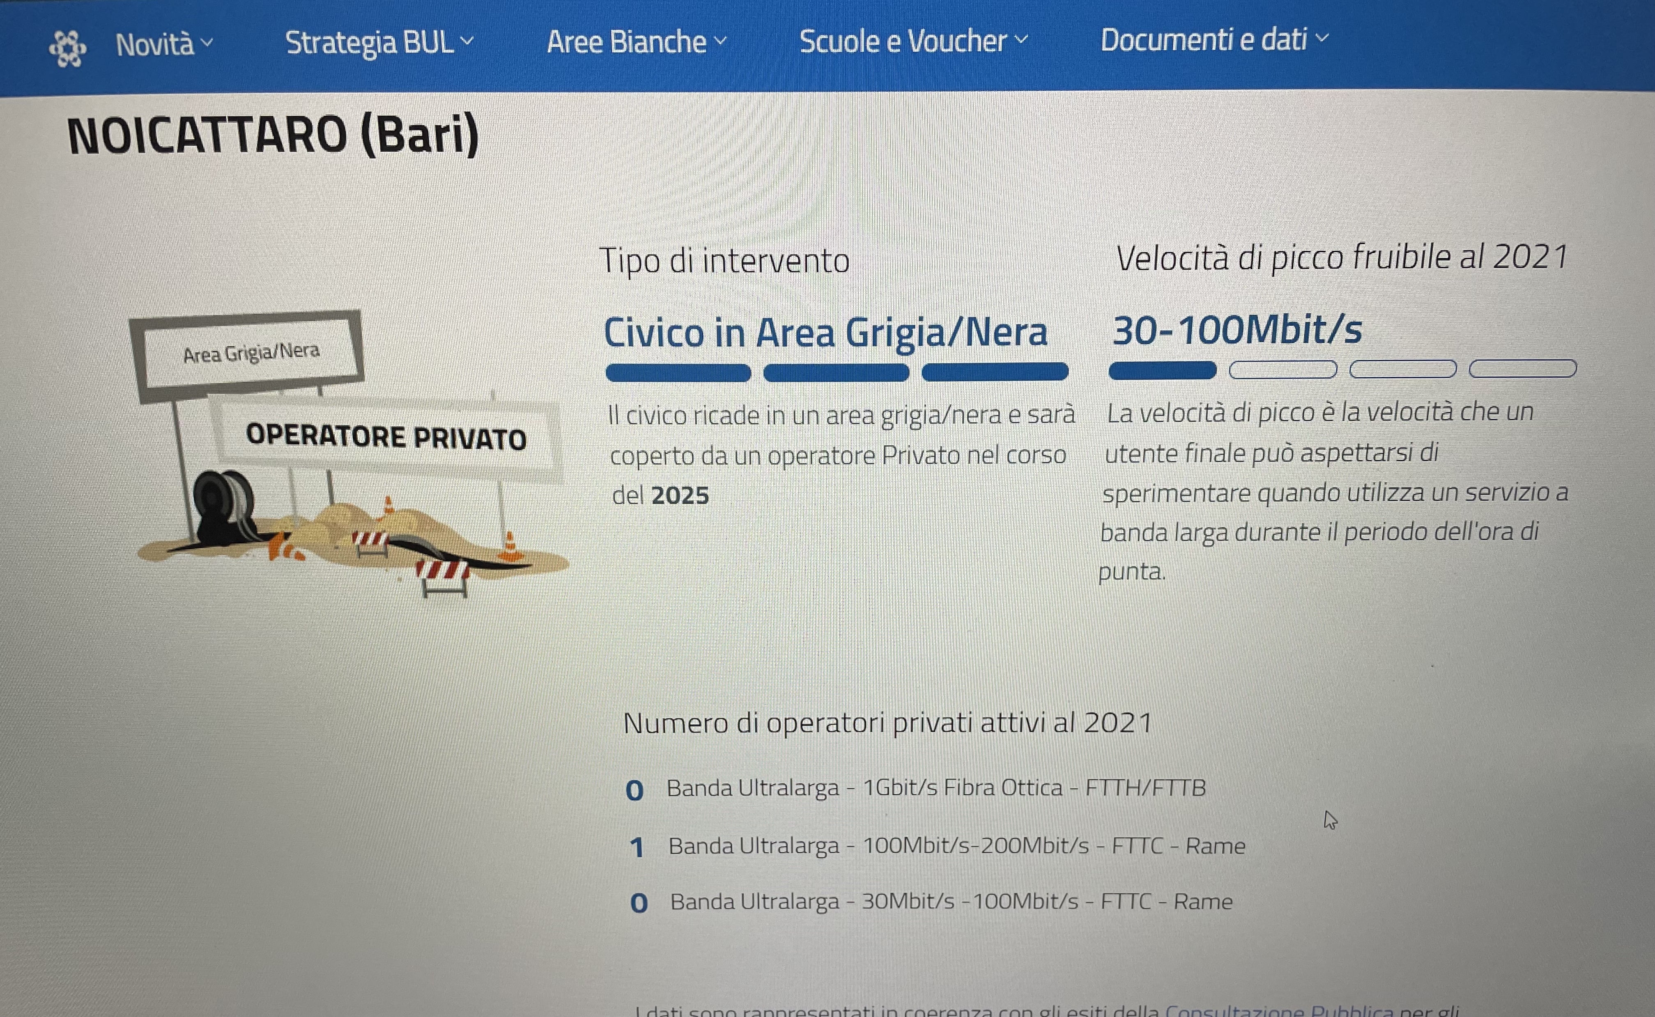Click the first filled speed indicator bar

[x=1162, y=371]
